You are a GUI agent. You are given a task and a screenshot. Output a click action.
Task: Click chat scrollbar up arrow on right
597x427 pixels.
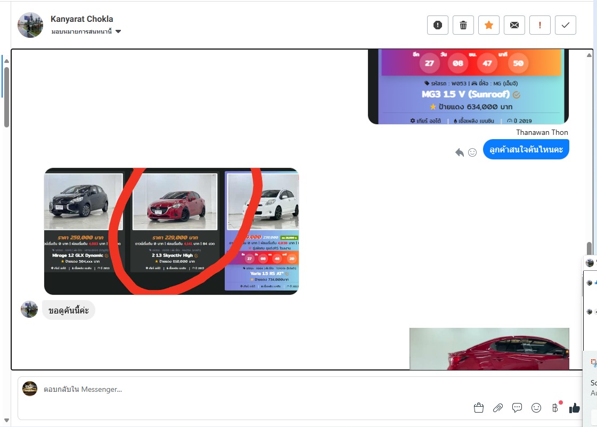589,55
